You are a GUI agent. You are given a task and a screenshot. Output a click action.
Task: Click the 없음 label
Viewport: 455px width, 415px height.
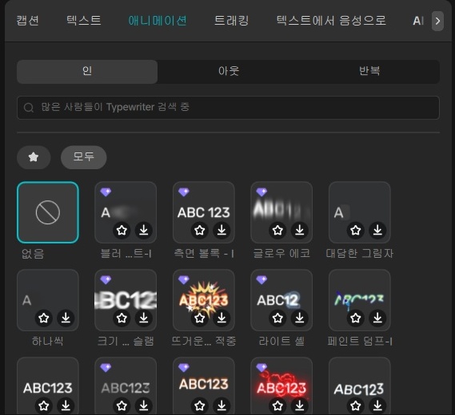click(33, 254)
